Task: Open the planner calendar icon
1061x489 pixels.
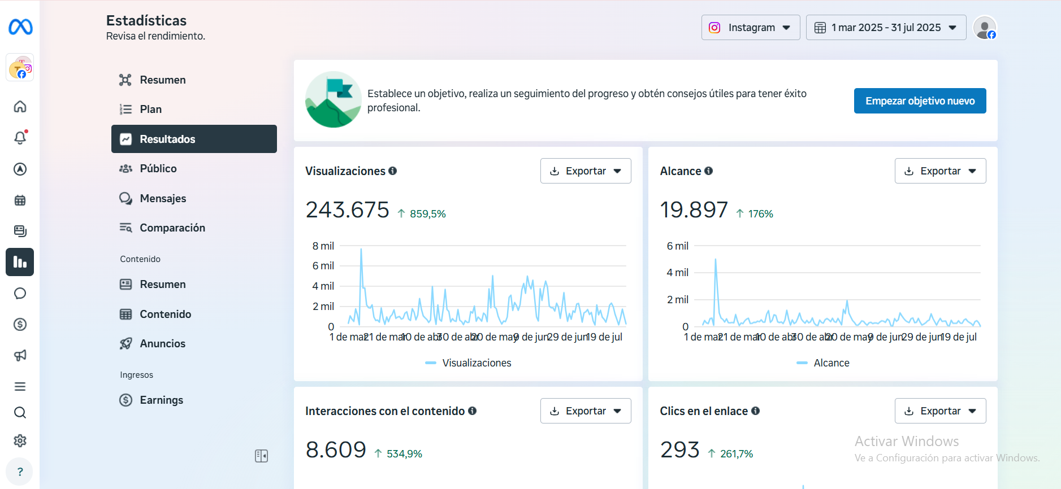Action: click(x=20, y=200)
